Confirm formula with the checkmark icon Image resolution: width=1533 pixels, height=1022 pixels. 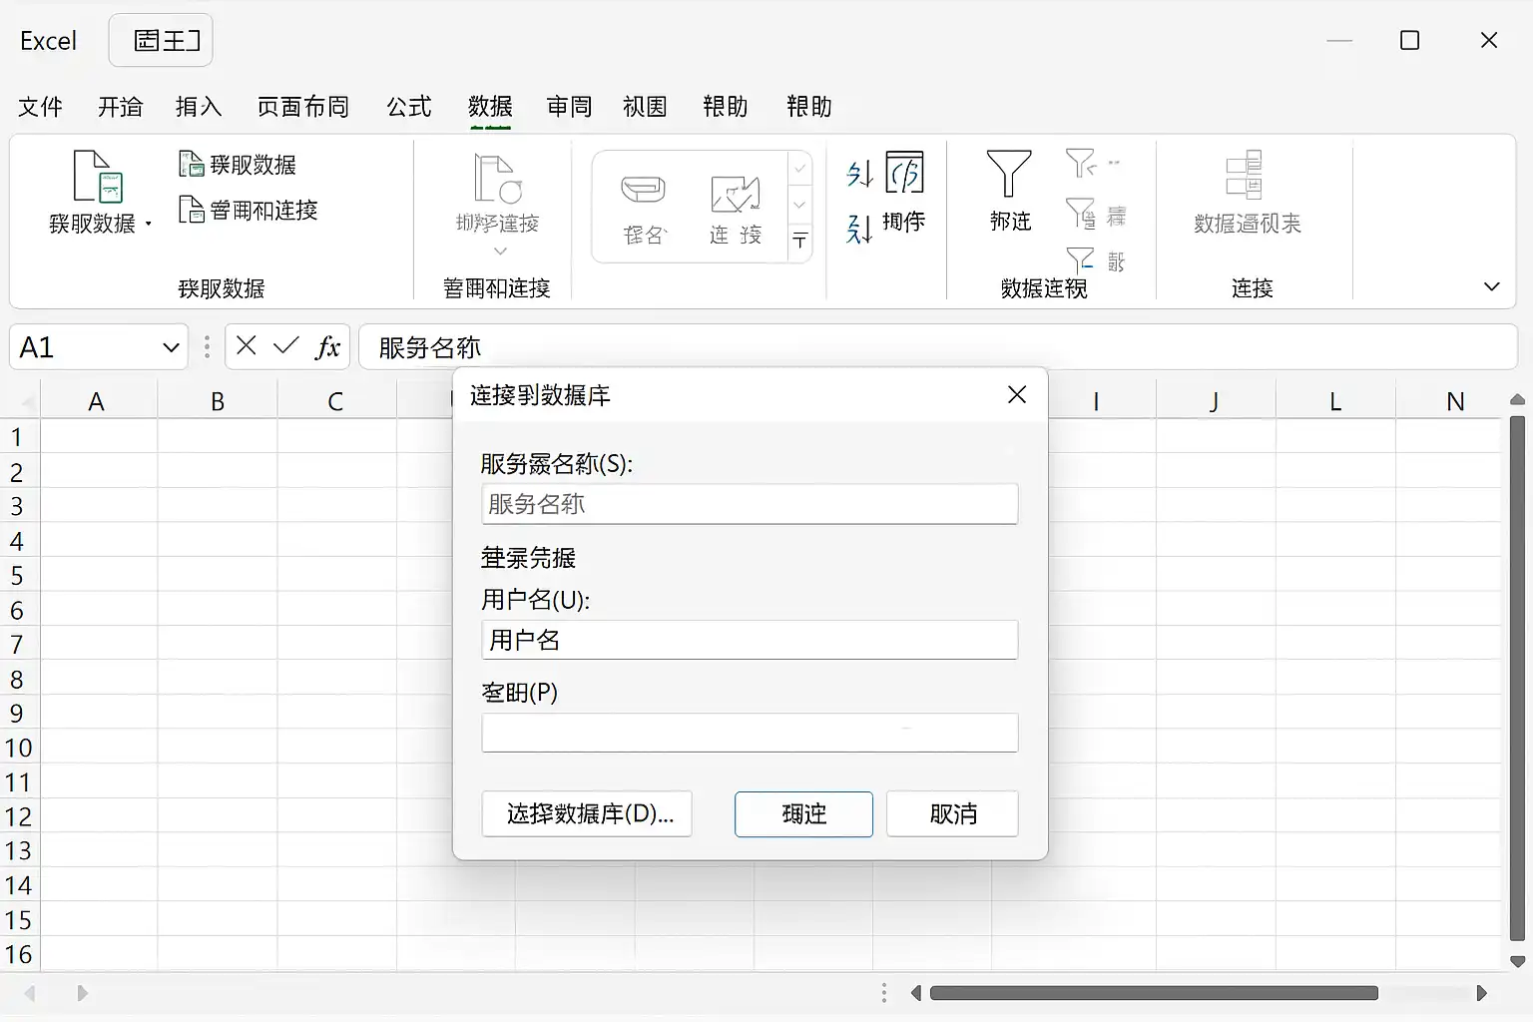pos(286,345)
